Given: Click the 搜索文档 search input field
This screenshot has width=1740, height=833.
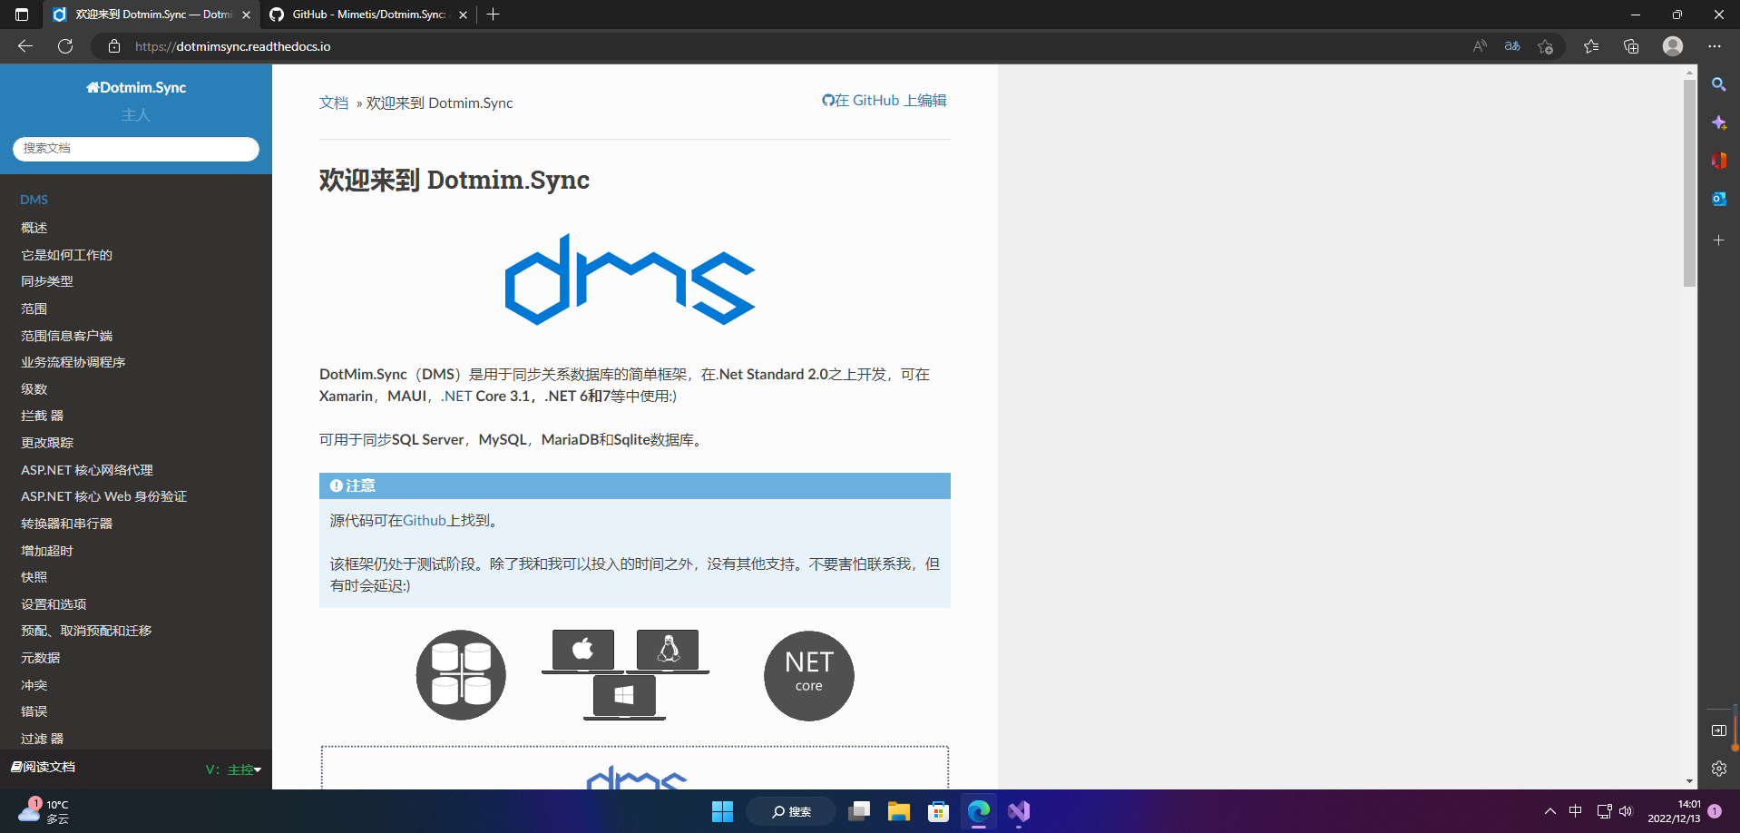Looking at the screenshot, I should (x=135, y=149).
